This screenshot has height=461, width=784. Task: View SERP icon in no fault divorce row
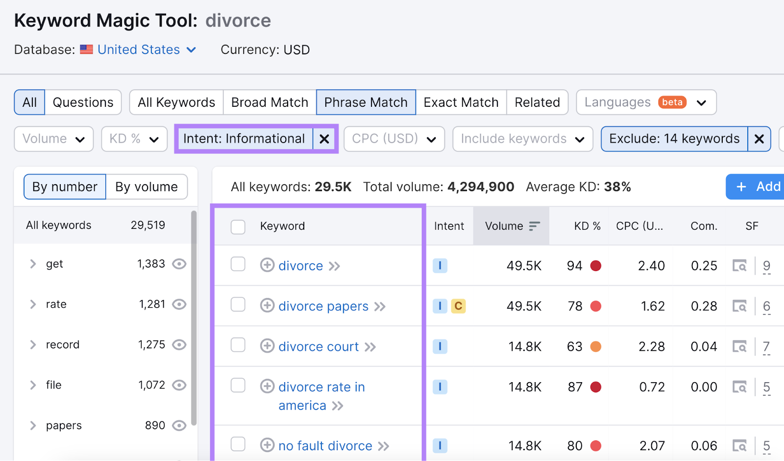(739, 446)
